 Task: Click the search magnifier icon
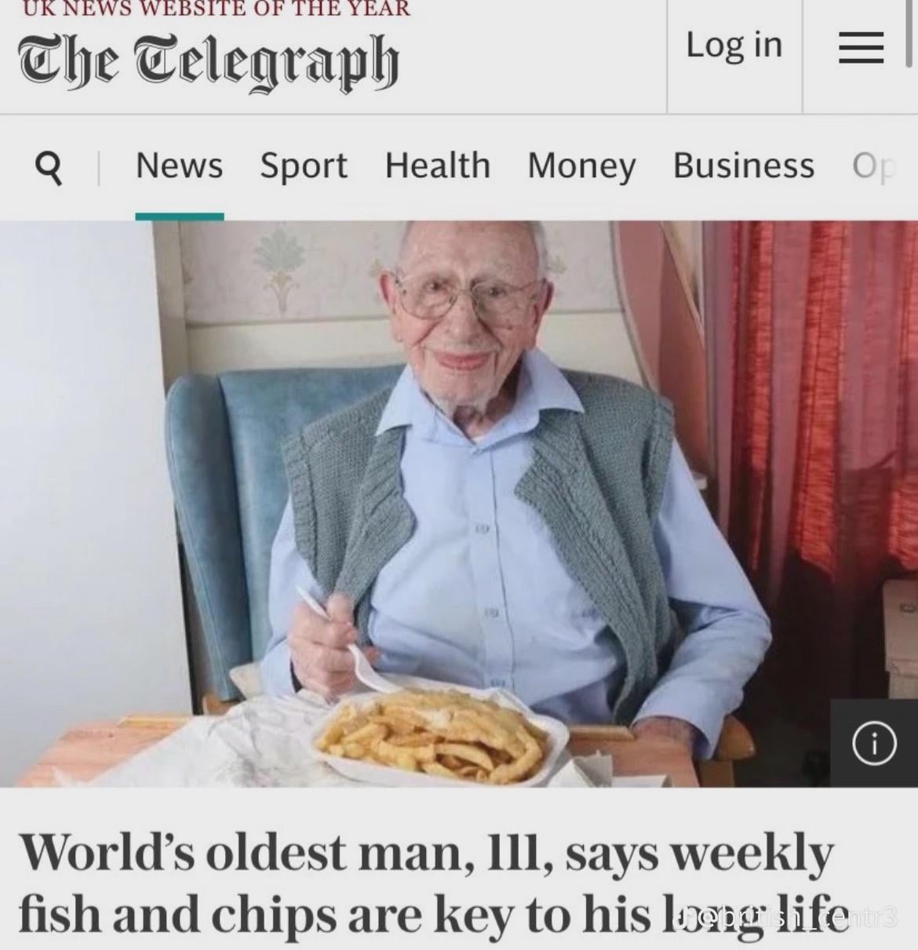point(49,167)
